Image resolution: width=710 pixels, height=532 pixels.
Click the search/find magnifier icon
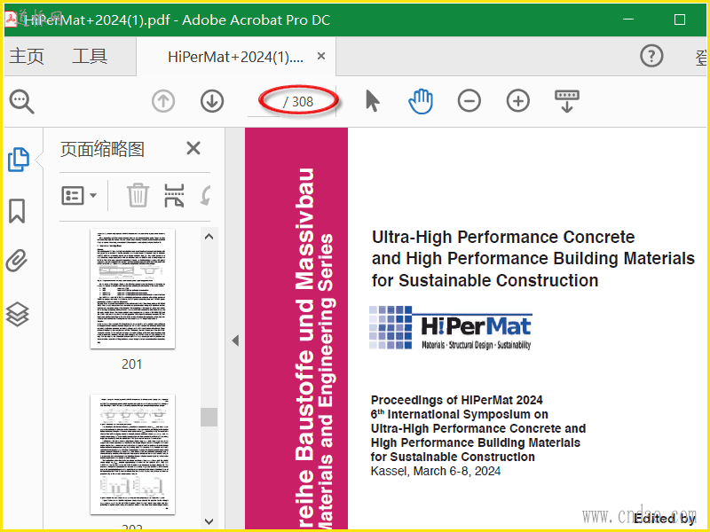[x=21, y=101]
